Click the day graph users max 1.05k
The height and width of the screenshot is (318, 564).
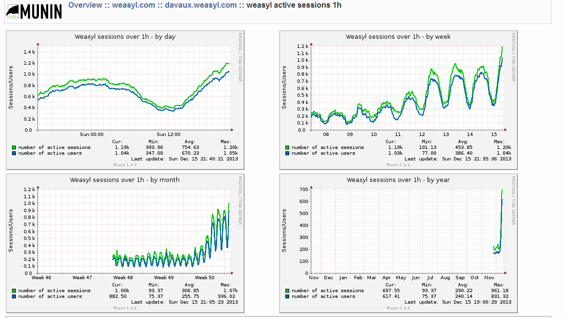[x=231, y=153]
